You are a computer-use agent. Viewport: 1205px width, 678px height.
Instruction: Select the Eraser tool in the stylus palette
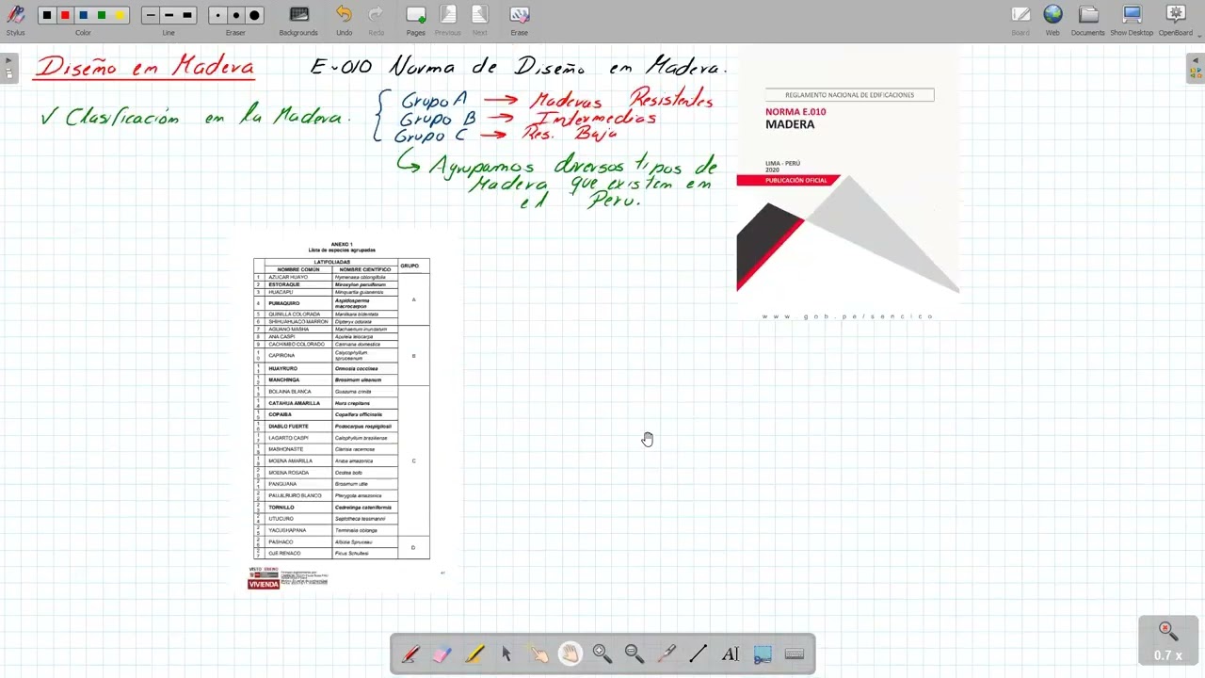442,654
